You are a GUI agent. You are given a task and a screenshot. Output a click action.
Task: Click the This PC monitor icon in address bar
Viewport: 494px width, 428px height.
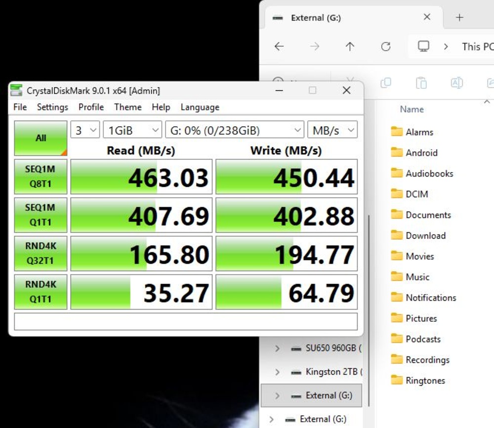(423, 46)
